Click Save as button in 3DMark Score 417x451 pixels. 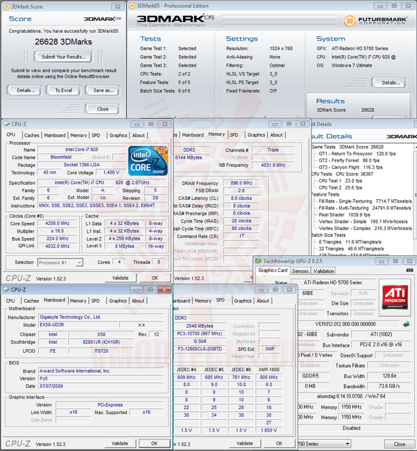pos(103,90)
